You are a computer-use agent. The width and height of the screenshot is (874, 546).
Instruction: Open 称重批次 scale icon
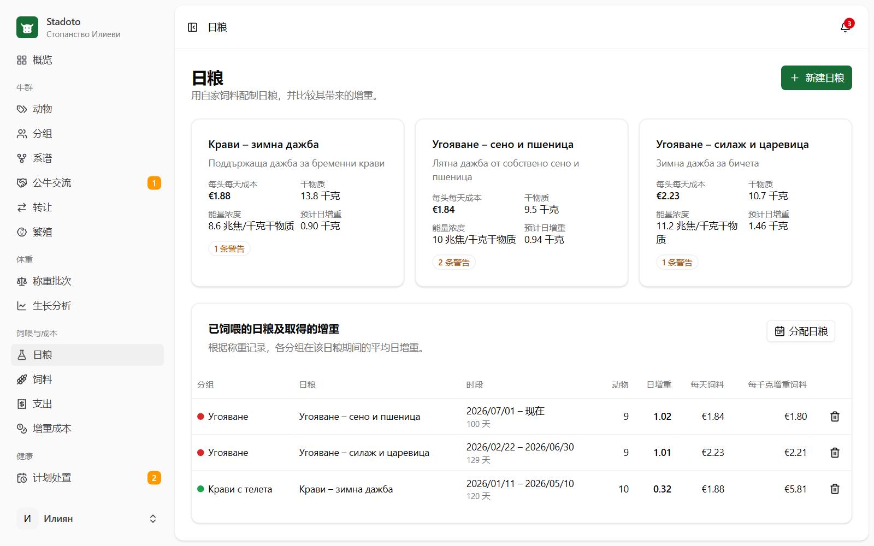tap(22, 281)
